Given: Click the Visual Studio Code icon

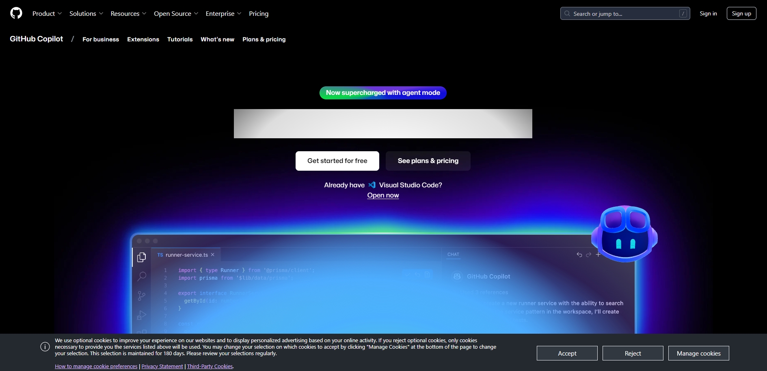Looking at the screenshot, I should point(372,185).
